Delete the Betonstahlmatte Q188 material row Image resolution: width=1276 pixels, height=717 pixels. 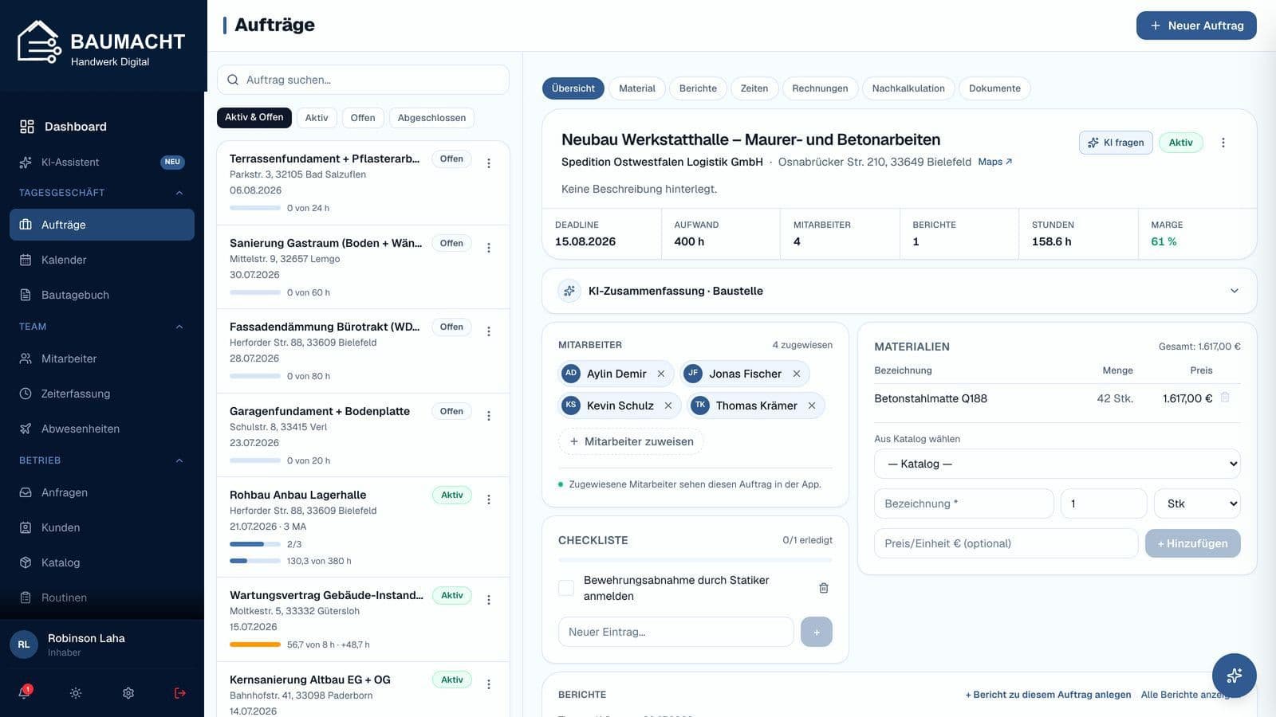1225,398
